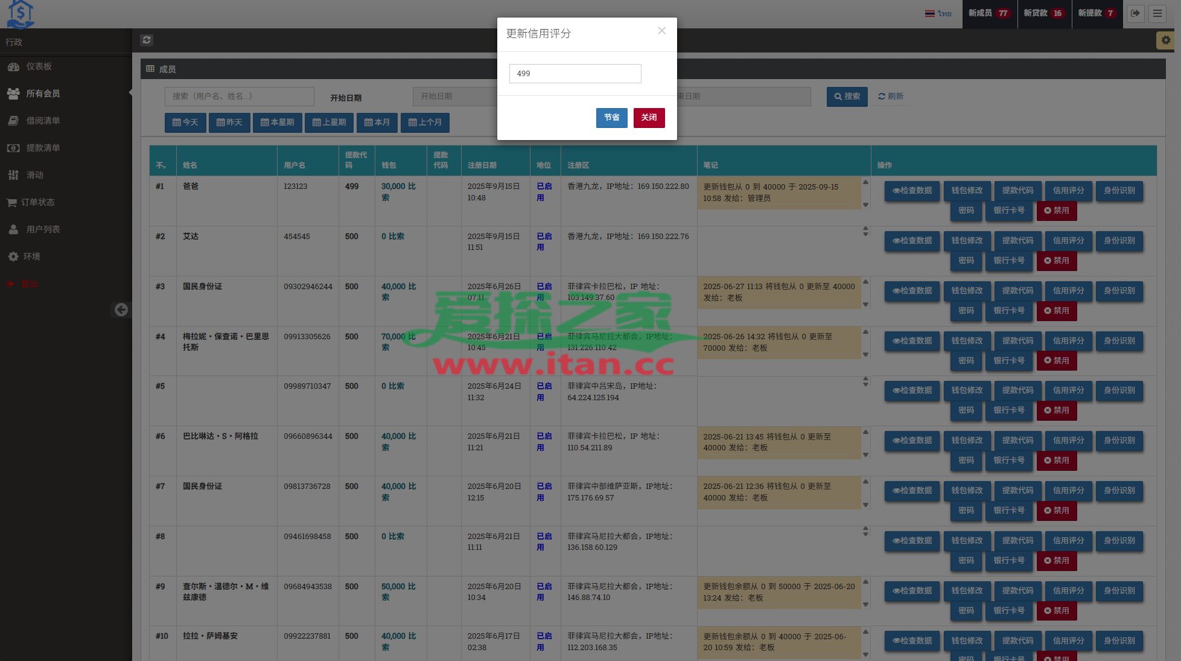Click the logout icon in top bar
1181x661 pixels.
(x=1135, y=13)
